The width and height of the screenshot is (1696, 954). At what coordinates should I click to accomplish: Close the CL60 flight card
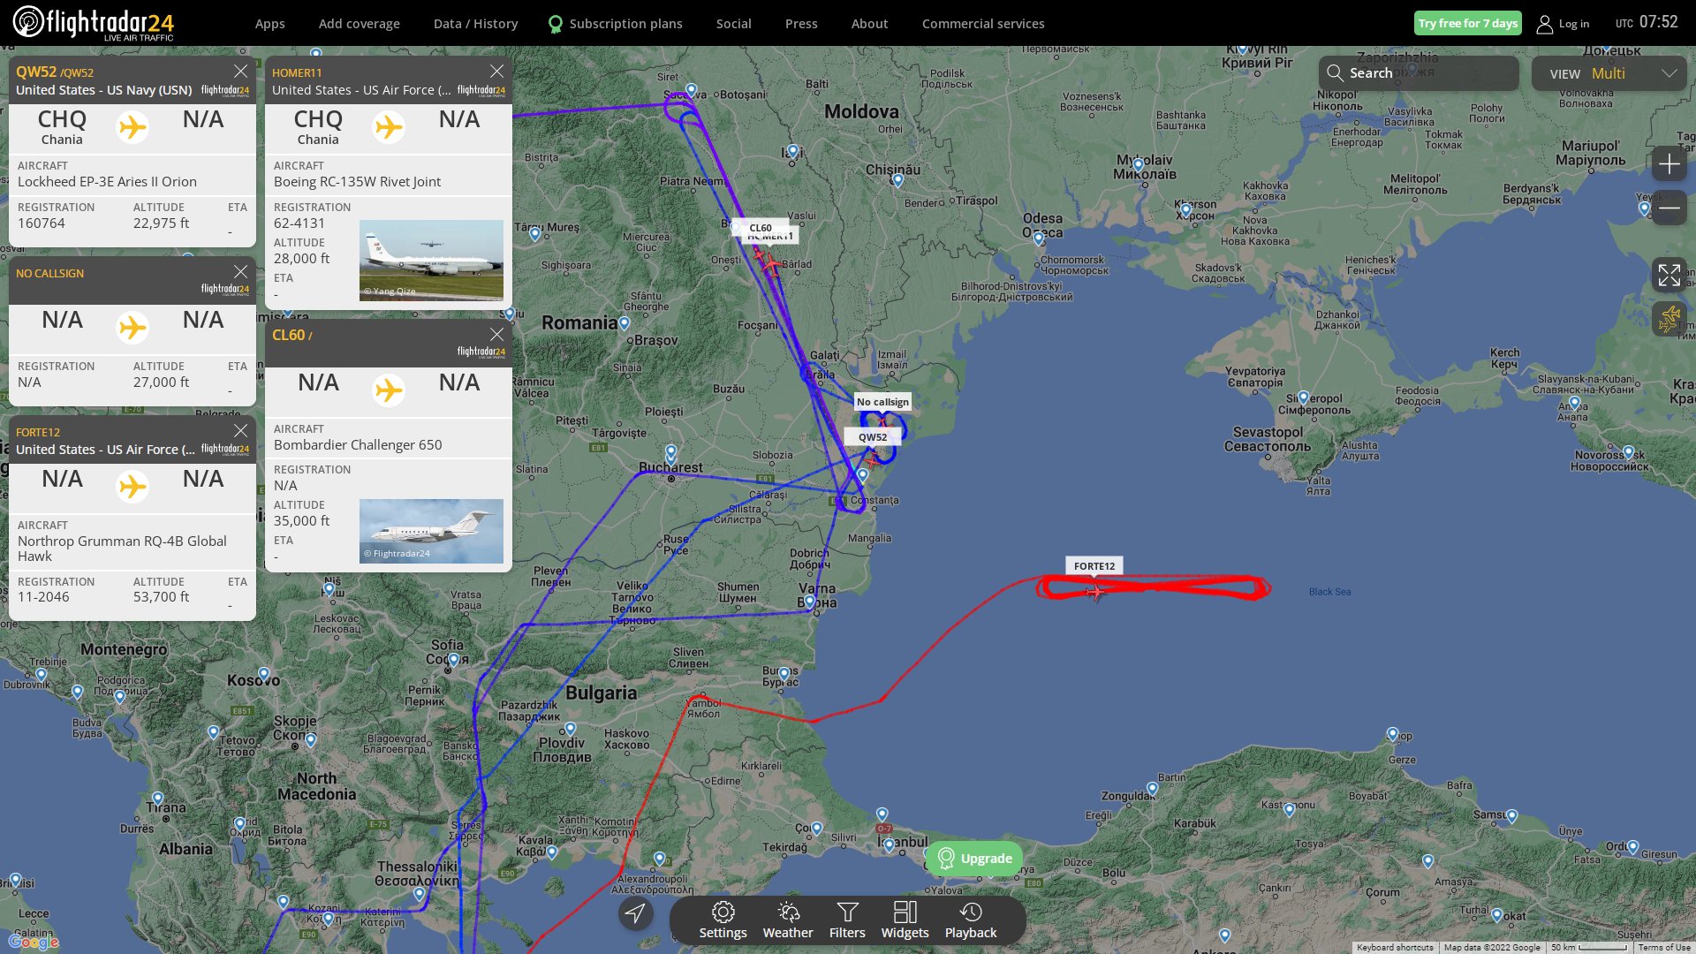pyautogui.click(x=496, y=335)
